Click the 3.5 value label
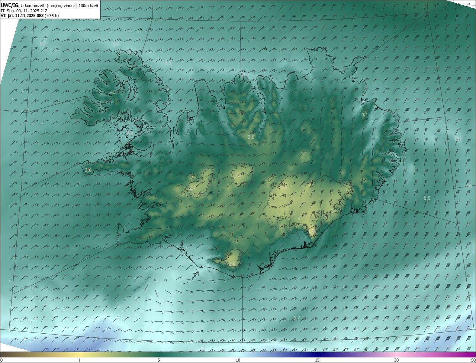Screen dimensions: 476x363 click(251, 137)
